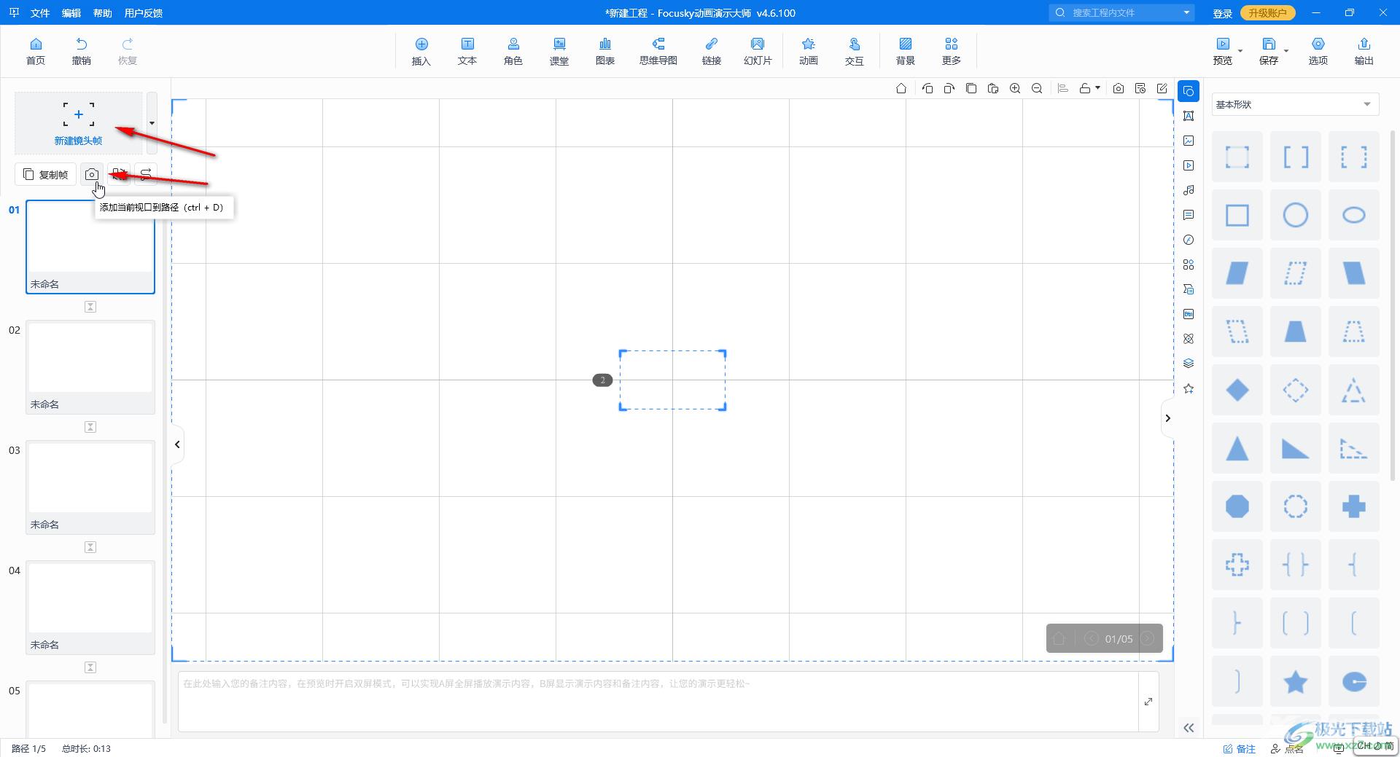This screenshot has width=1400, height=757.
Task: Click the canvas home view icon
Action: coord(901,88)
